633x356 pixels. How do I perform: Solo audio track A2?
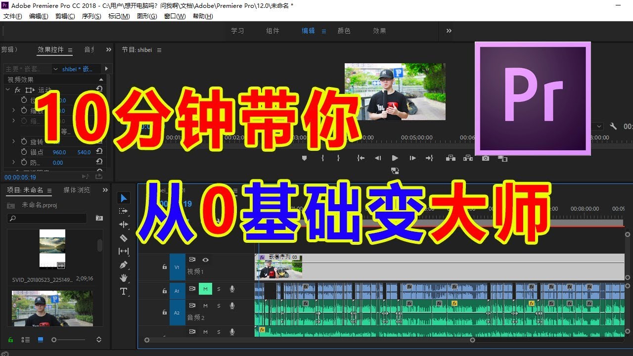pyautogui.click(x=219, y=306)
